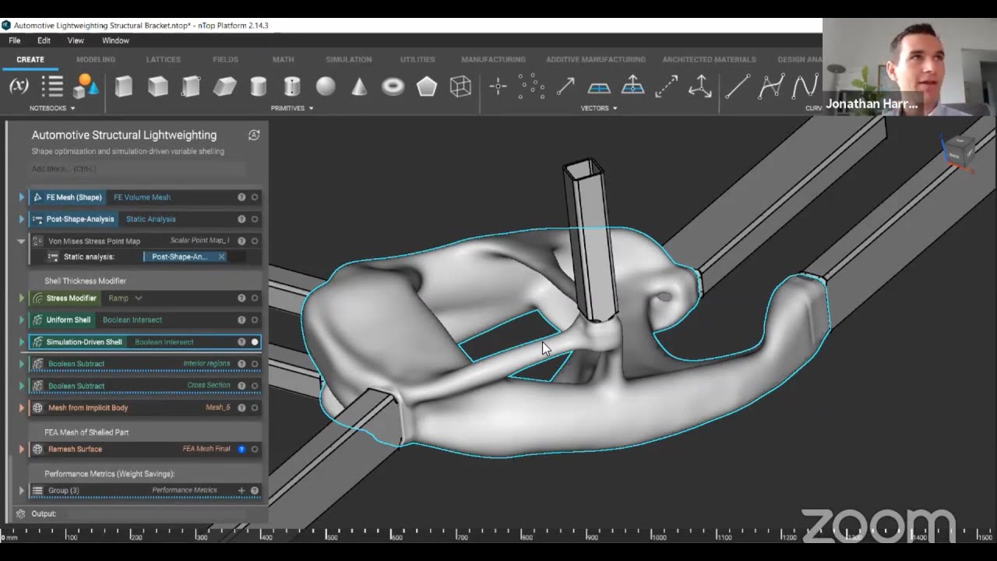The width and height of the screenshot is (997, 561).
Task: Toggle visibility circle of FE Mesh (Shape)
Action: click(x=255, y=197)
